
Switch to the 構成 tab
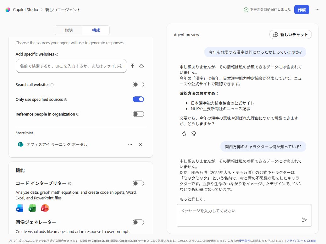click(96, 30)
